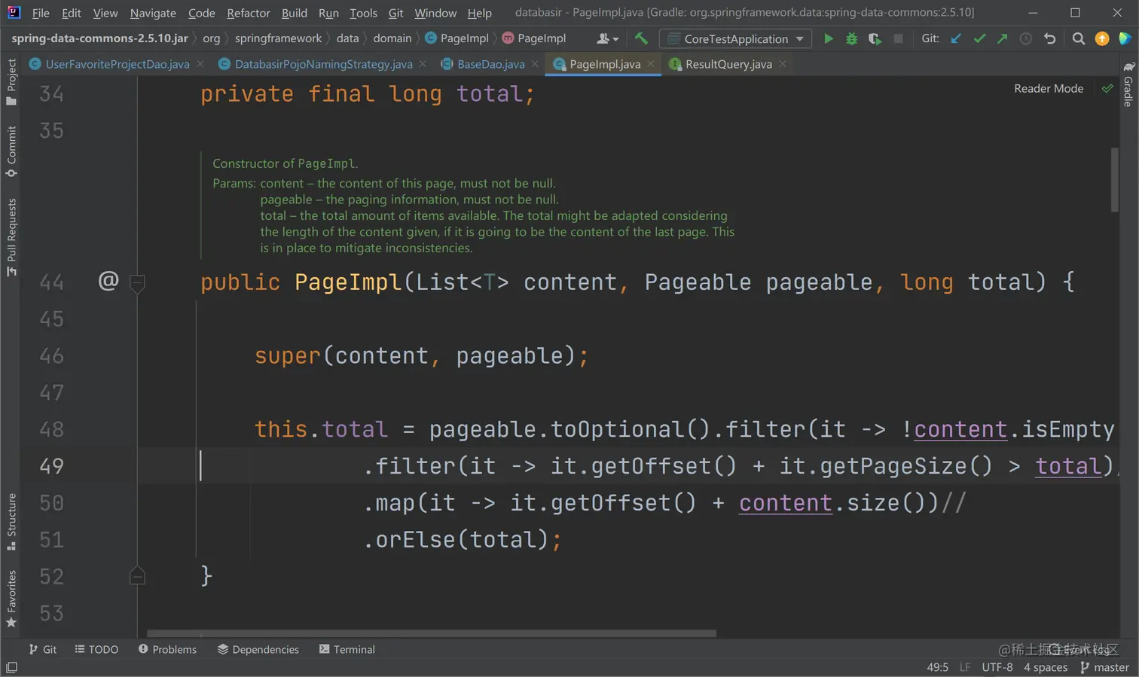Open the Navigate menu
This screenshot has height=677, width=1139.
tap(153, 13)
